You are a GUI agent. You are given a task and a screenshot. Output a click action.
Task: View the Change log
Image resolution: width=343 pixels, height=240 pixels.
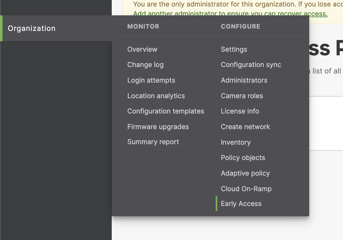[145, 64]
